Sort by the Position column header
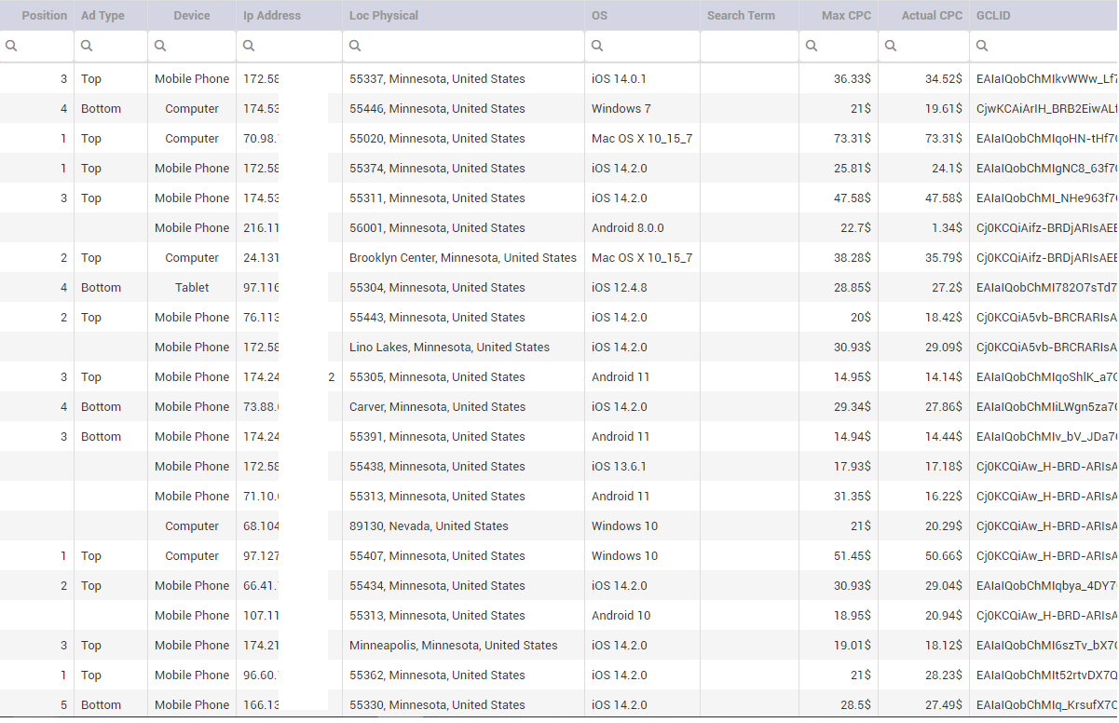The width and height of the screenshot is (1119, 723). (x=44, y=16)
